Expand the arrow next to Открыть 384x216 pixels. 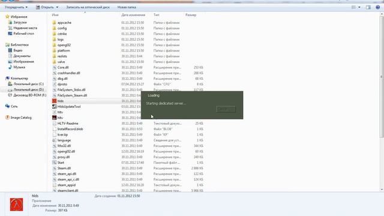57,7
